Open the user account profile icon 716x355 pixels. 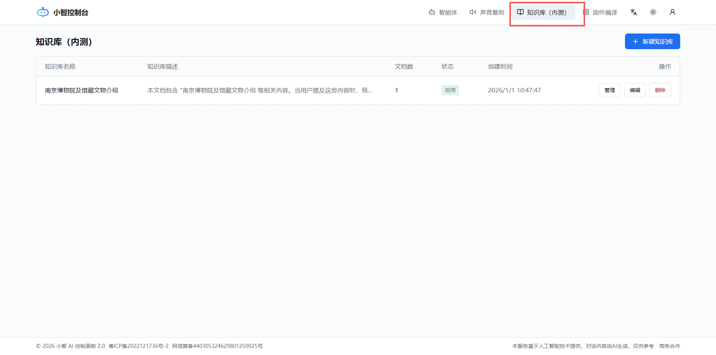[x=672, y=12]
